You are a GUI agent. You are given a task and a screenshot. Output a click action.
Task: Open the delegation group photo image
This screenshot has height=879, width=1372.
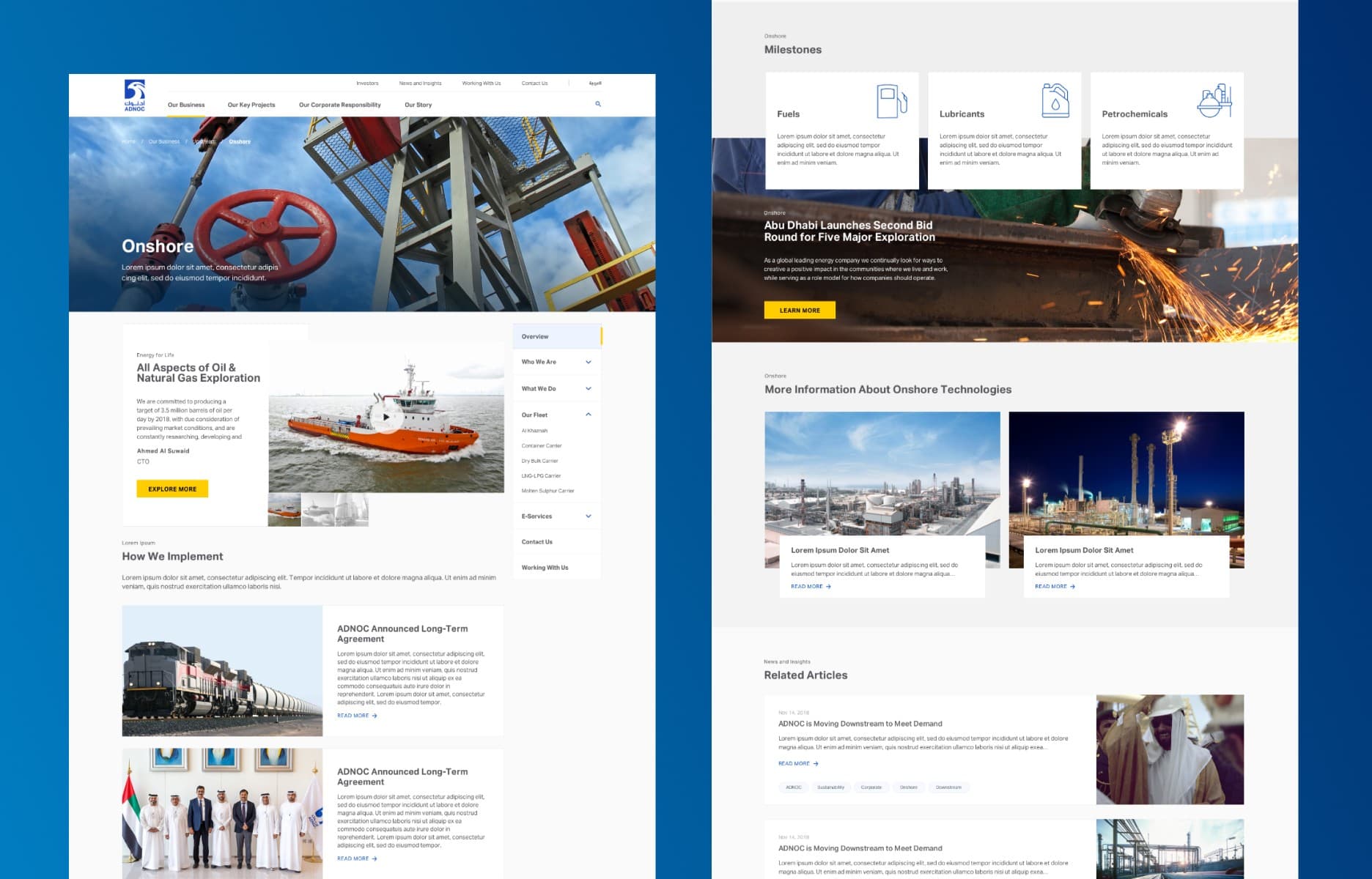[222, 813]
